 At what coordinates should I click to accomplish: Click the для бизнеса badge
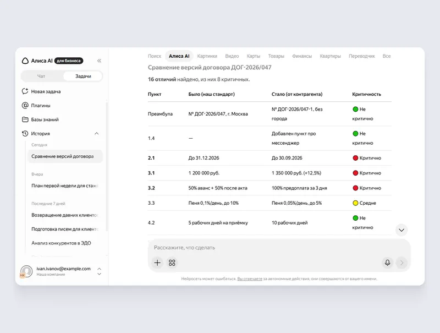(x=69, y=61)
